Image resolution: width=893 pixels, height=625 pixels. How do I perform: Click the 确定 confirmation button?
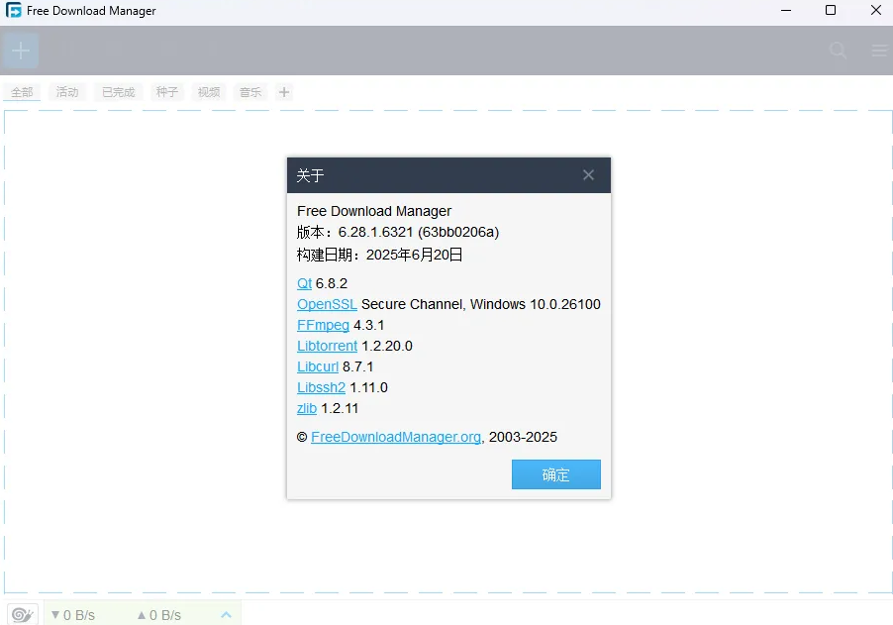(x=555, y=474)
